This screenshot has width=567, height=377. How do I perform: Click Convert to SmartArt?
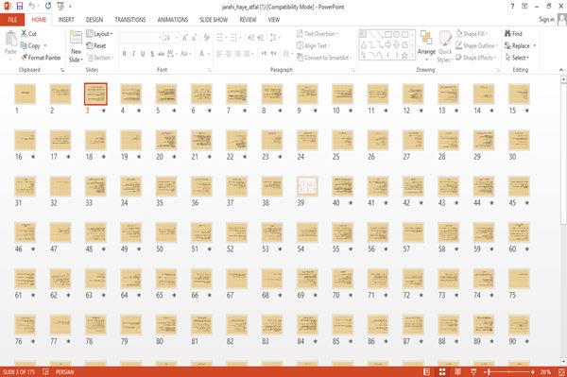(x=324, y=58)
